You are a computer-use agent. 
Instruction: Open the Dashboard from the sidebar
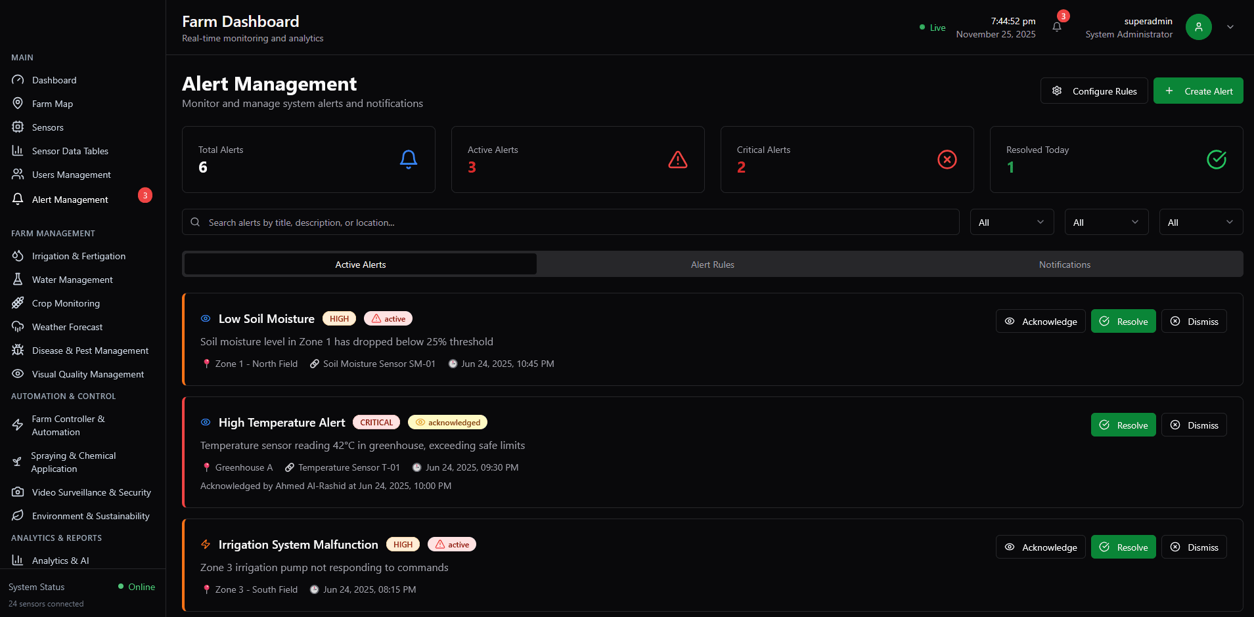[18, 79]
